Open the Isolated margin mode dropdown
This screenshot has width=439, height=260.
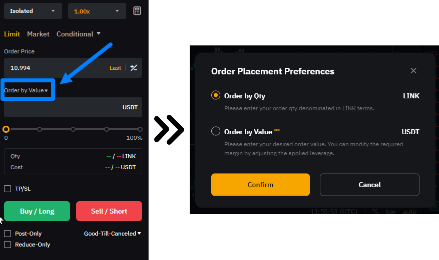pos(33,11)
